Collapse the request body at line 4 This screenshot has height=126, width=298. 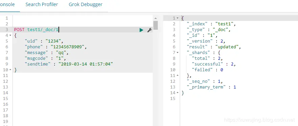10,35
